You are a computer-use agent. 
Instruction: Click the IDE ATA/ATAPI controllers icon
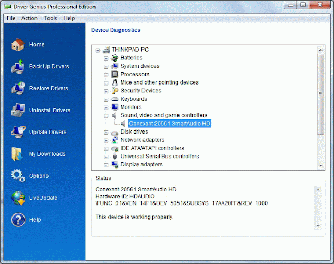click(115, 149)
